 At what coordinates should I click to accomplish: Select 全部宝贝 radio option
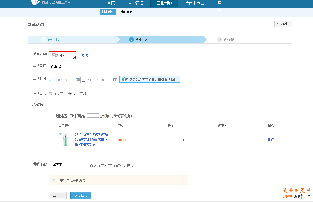click(51, 93)
